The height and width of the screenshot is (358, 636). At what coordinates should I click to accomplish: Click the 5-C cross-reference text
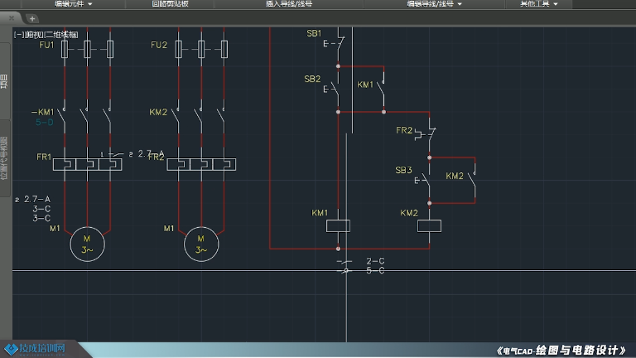375,270
